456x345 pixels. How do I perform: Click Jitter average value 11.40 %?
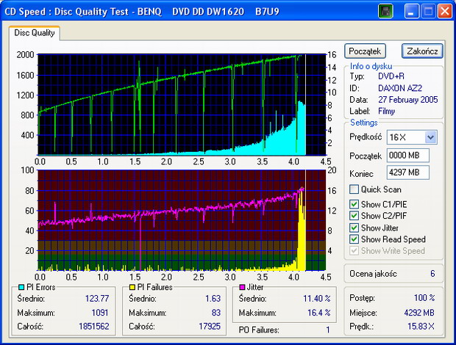(317, 299)
